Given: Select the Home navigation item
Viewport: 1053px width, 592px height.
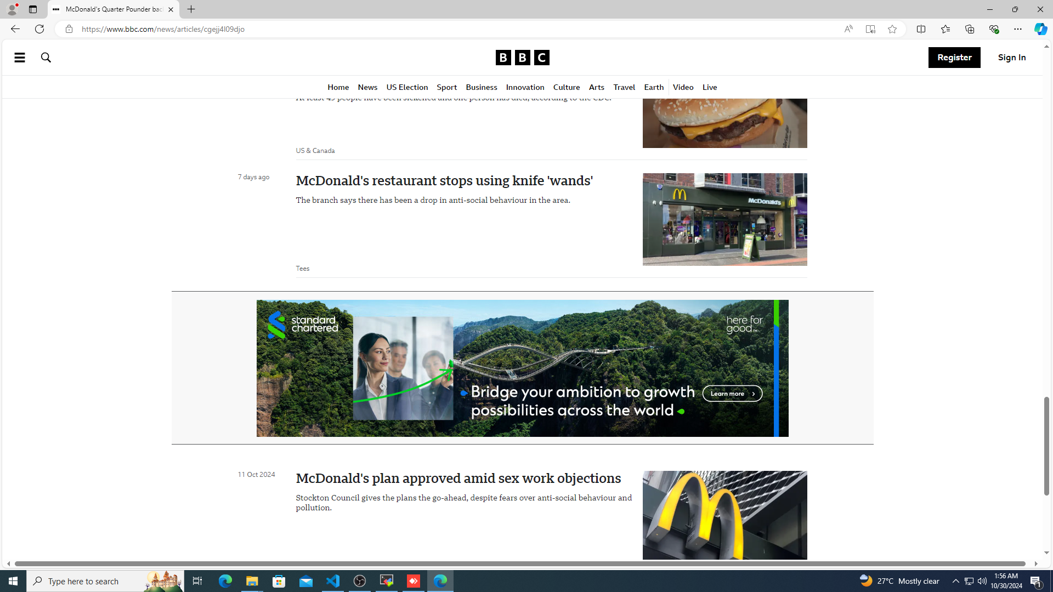Looking at the screenshot, I should (x=338, y=87).
